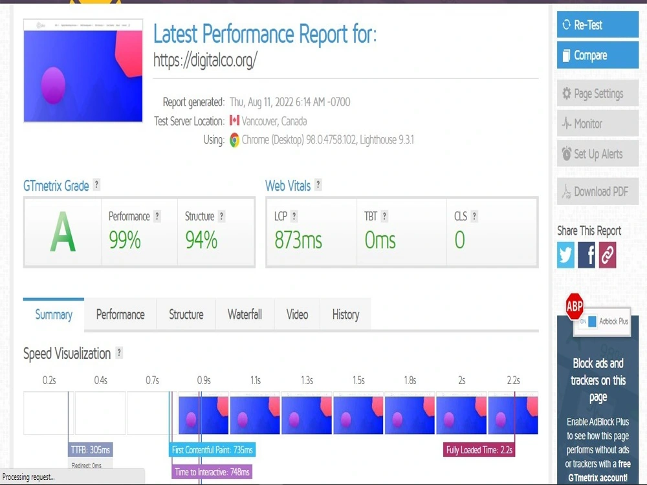
Task: Click the Fully Loaded Time marker
Action: [479, 449]
